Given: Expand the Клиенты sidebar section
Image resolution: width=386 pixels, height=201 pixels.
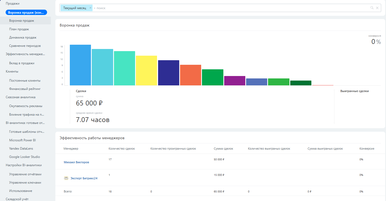Looking at the screenshot, I should pyautogui.click(x=12, y=71).
